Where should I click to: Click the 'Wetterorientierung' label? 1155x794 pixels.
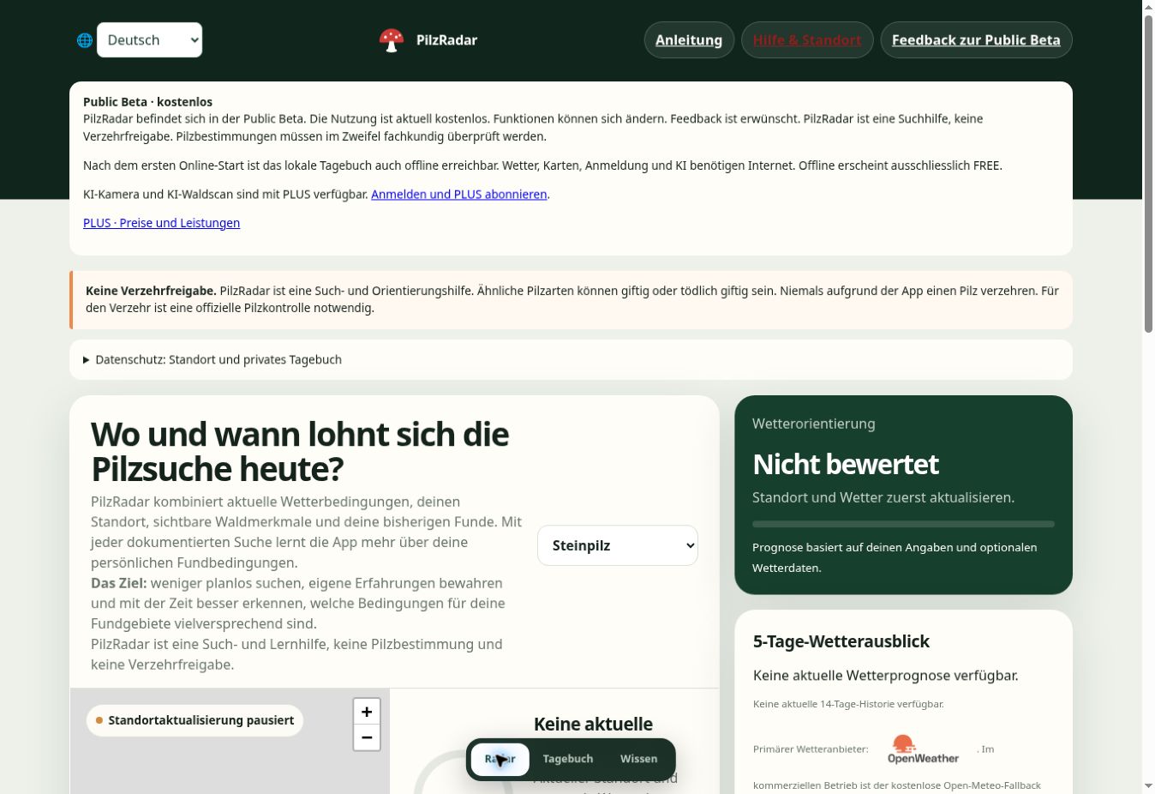[814, 424]
